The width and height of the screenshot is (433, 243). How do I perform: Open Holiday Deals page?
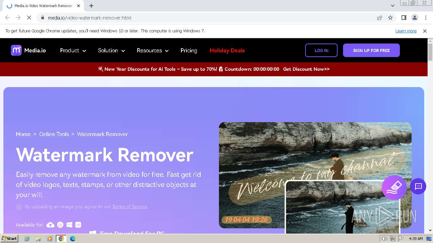(x=227, y=50)
